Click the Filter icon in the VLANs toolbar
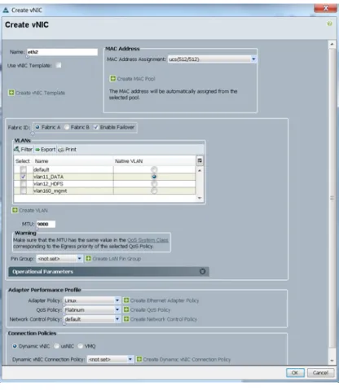339x390 pixels. pos(17,149)
